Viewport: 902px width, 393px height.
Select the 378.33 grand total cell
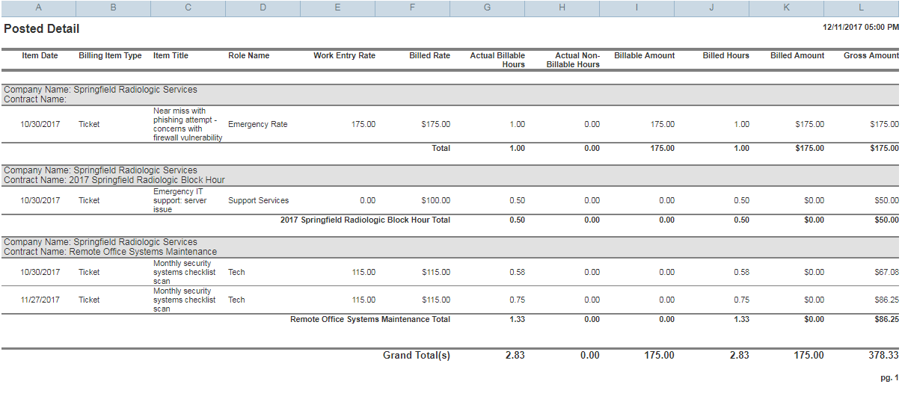(883, 356)
